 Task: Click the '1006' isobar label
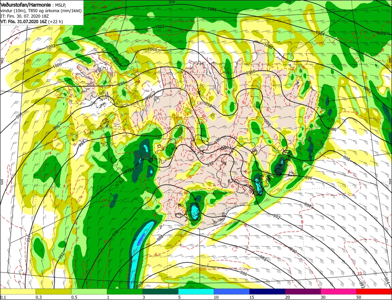[381, 33]
